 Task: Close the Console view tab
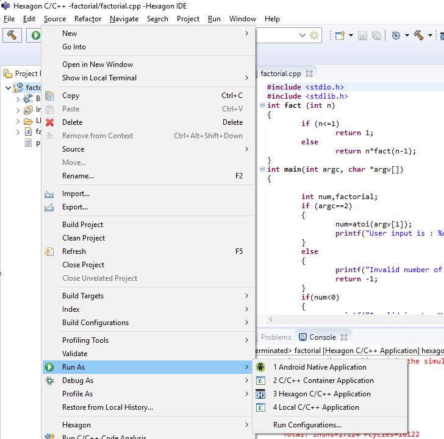coord(344,337)
